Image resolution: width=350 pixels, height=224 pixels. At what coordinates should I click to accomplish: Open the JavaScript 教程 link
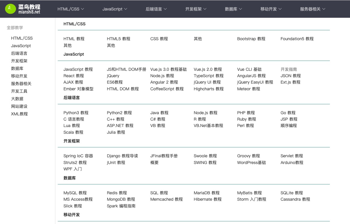click(78, 69)
